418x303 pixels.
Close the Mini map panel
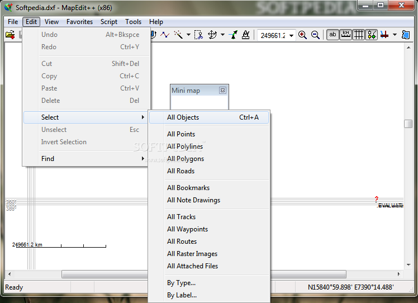pyautogui.click(x=222, y=91)
